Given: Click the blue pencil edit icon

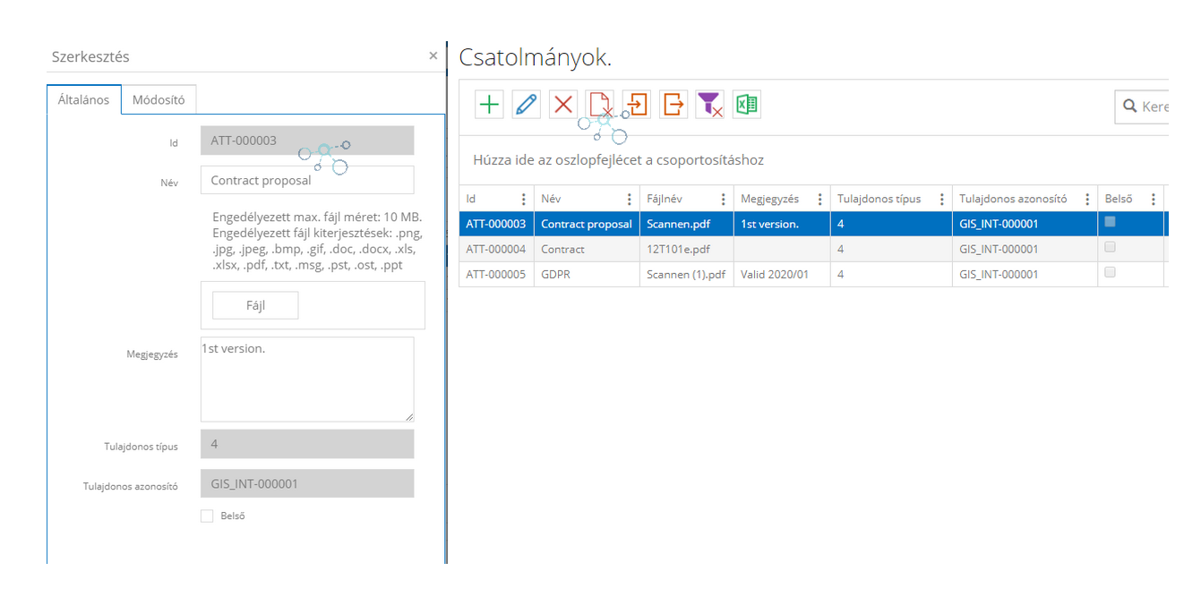Looking at the screenshot, I should click(527, 105).
